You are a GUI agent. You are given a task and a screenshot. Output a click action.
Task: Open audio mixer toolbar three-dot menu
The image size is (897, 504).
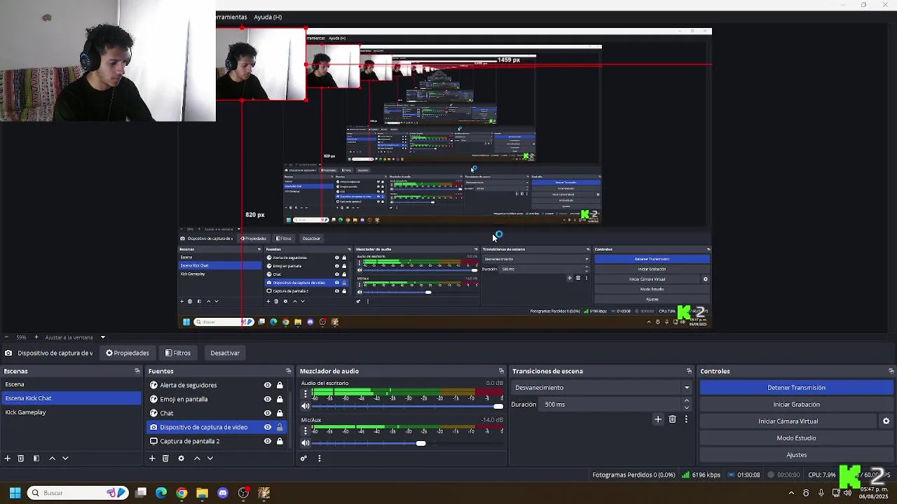tap(320, 458)
